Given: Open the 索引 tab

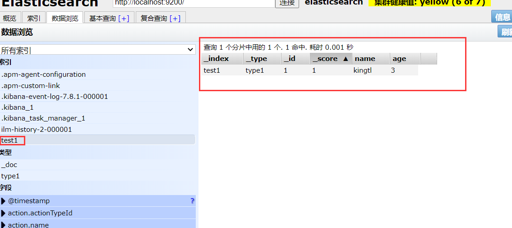Looking at the screenshot, I should point(34,18).
